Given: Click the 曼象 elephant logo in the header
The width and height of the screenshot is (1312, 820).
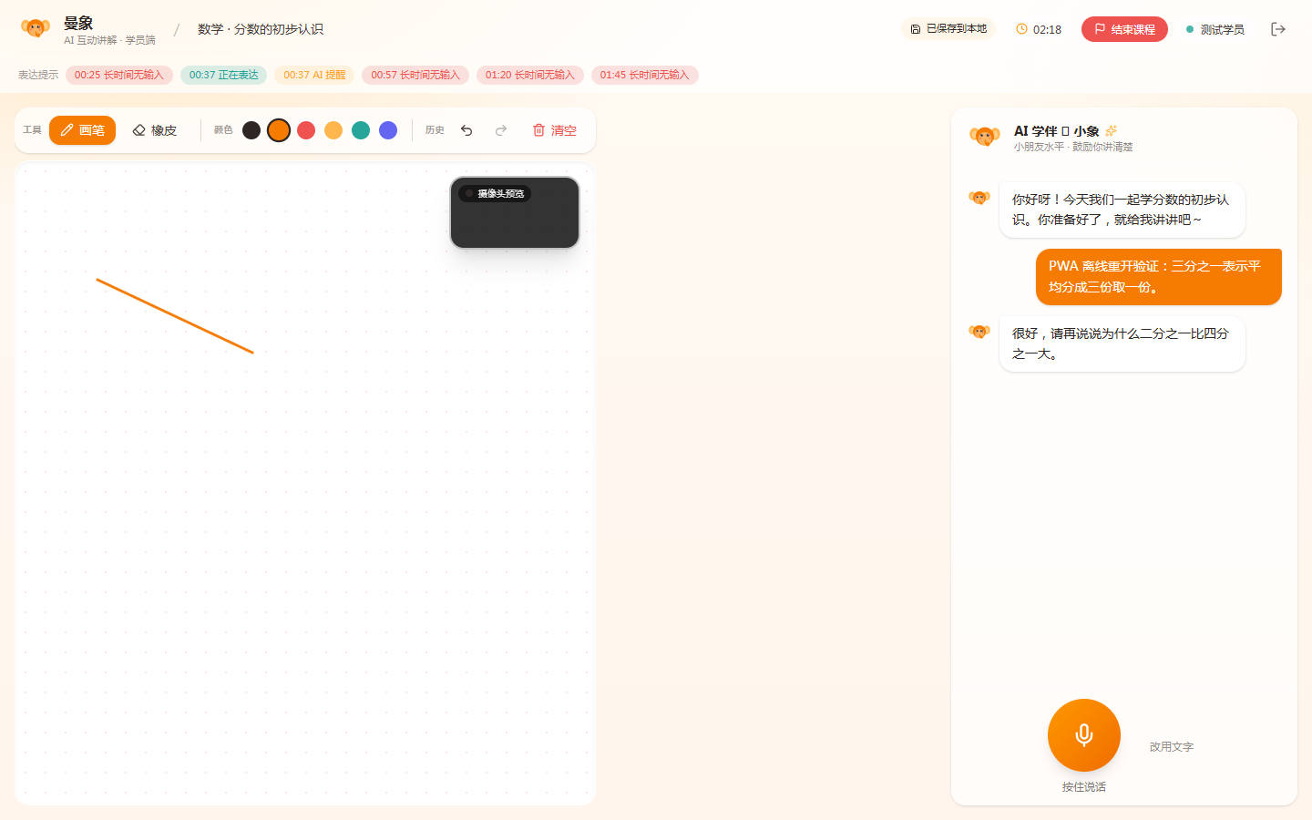Looking at the screenshot, I should tap(36, 29).
